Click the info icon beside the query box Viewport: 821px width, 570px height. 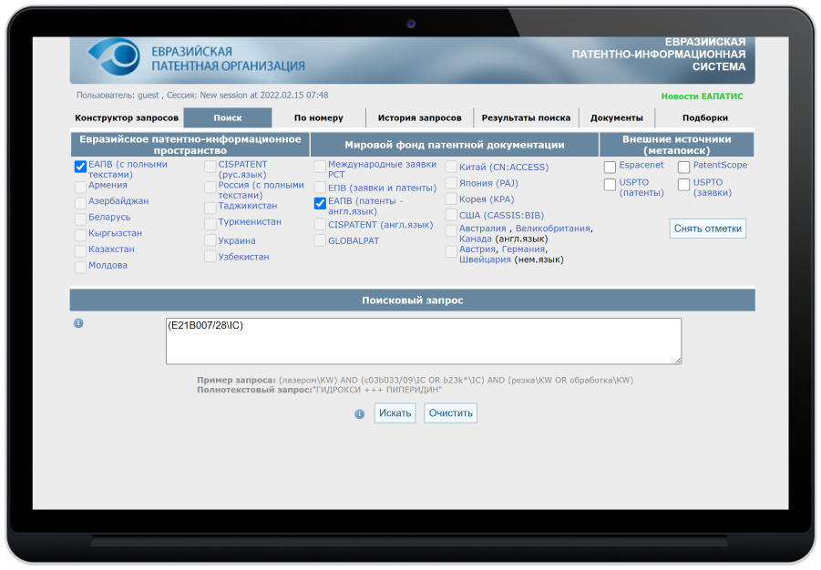tap(78, 323)
